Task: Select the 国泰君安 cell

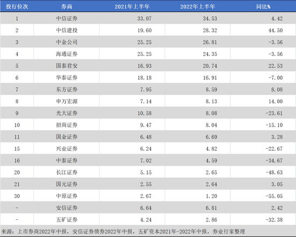Action: (67, 66)
